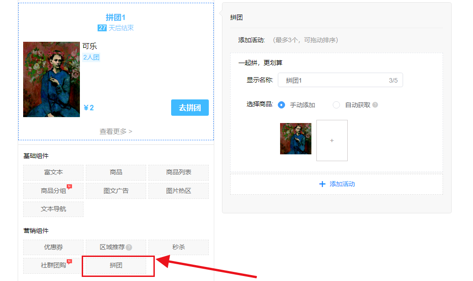
Task: Add the 区域推荐 marketing component
Action: [116, 247]
